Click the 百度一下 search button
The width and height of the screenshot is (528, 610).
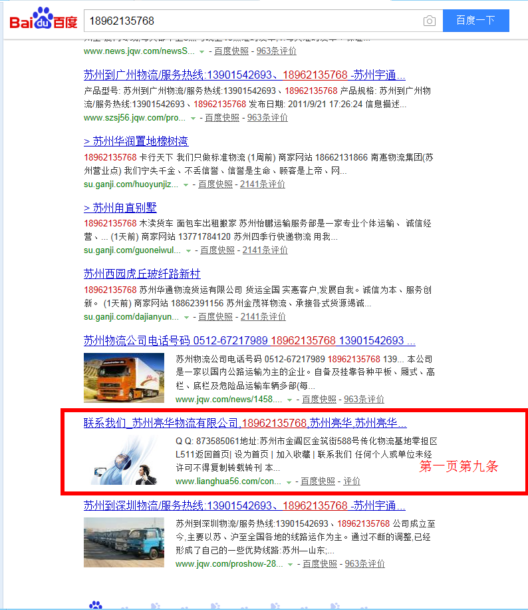click(x=476, y=21)
